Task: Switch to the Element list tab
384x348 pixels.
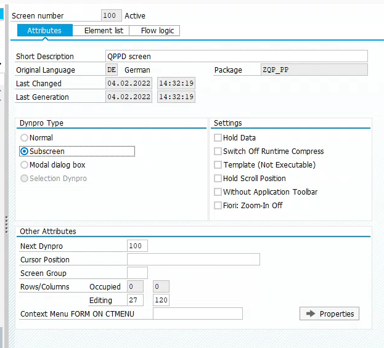Action: pos(104,31)
